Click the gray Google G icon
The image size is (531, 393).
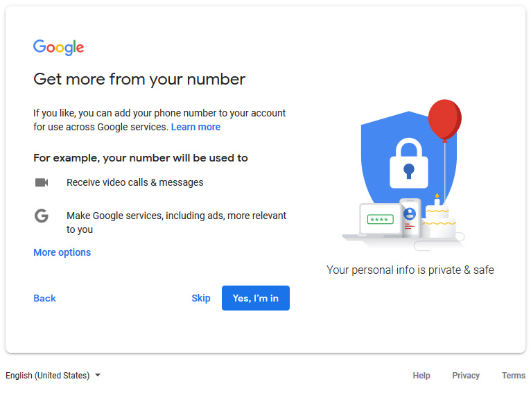[x=42, y=216]
